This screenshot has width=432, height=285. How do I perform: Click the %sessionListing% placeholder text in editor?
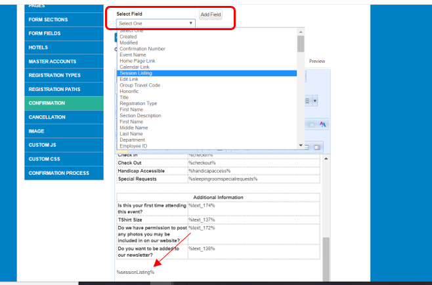(x=136, y=272)
